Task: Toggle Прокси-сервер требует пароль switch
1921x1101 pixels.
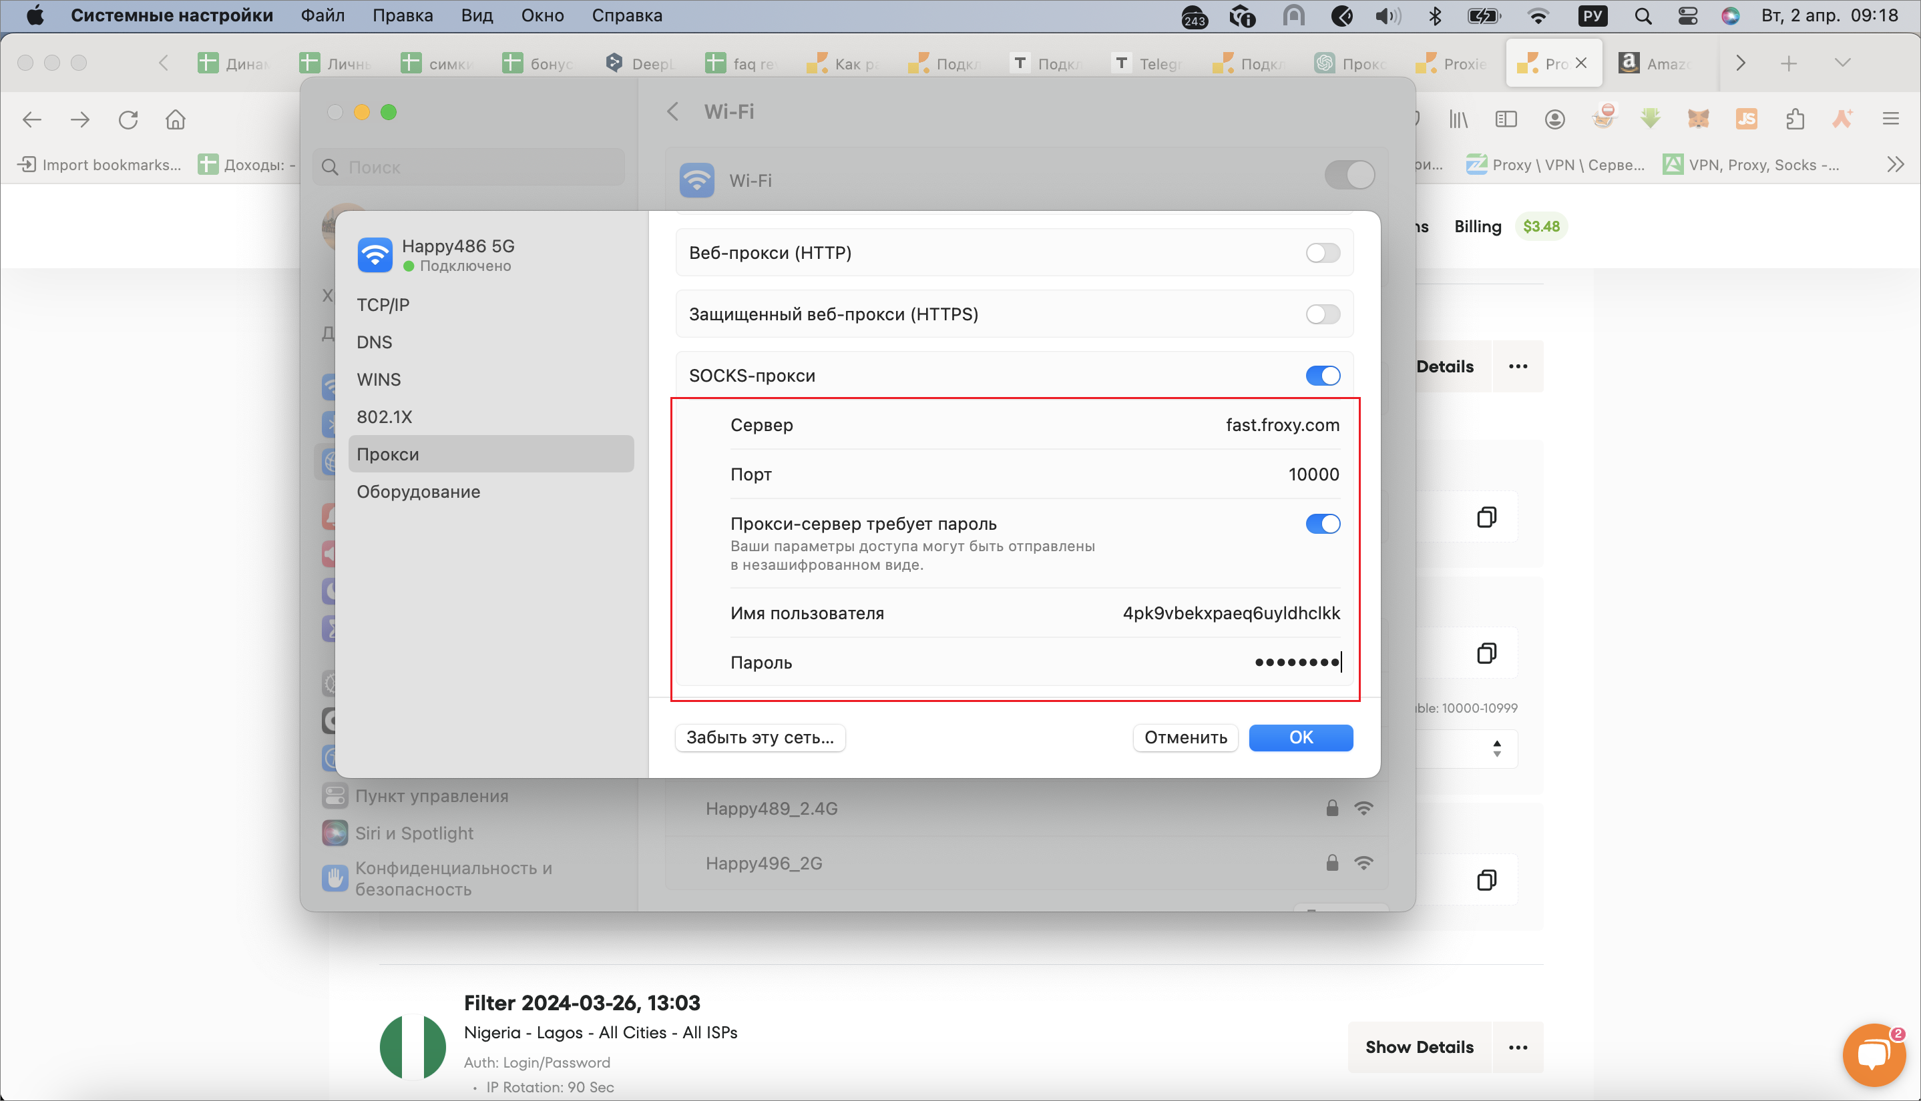Action: [x=1322, y=524]
